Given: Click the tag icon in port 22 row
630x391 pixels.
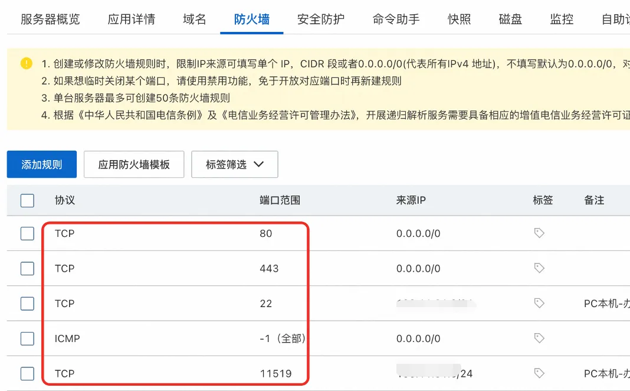Looking at the screenshot, I should coord(539,303).
